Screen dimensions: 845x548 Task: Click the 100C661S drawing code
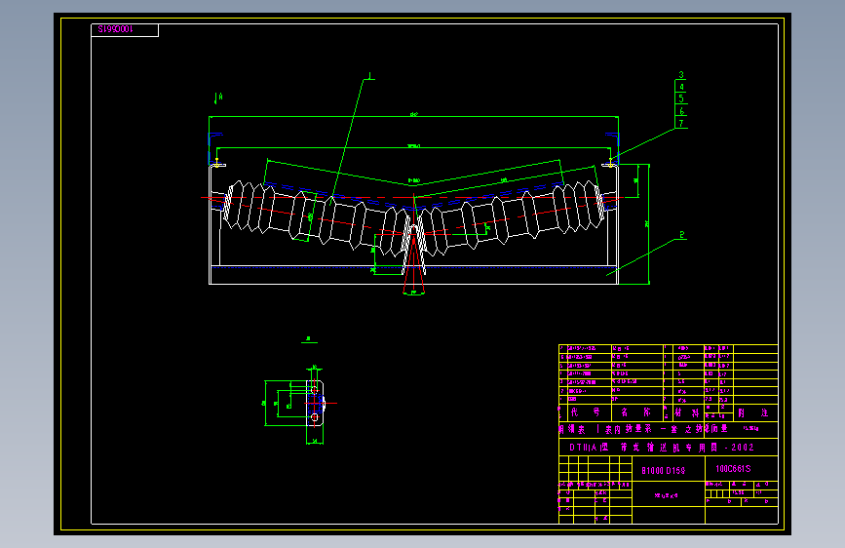(733, 469)
